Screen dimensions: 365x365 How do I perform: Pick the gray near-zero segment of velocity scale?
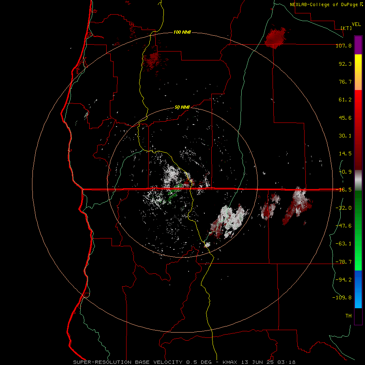coord(358,180)
